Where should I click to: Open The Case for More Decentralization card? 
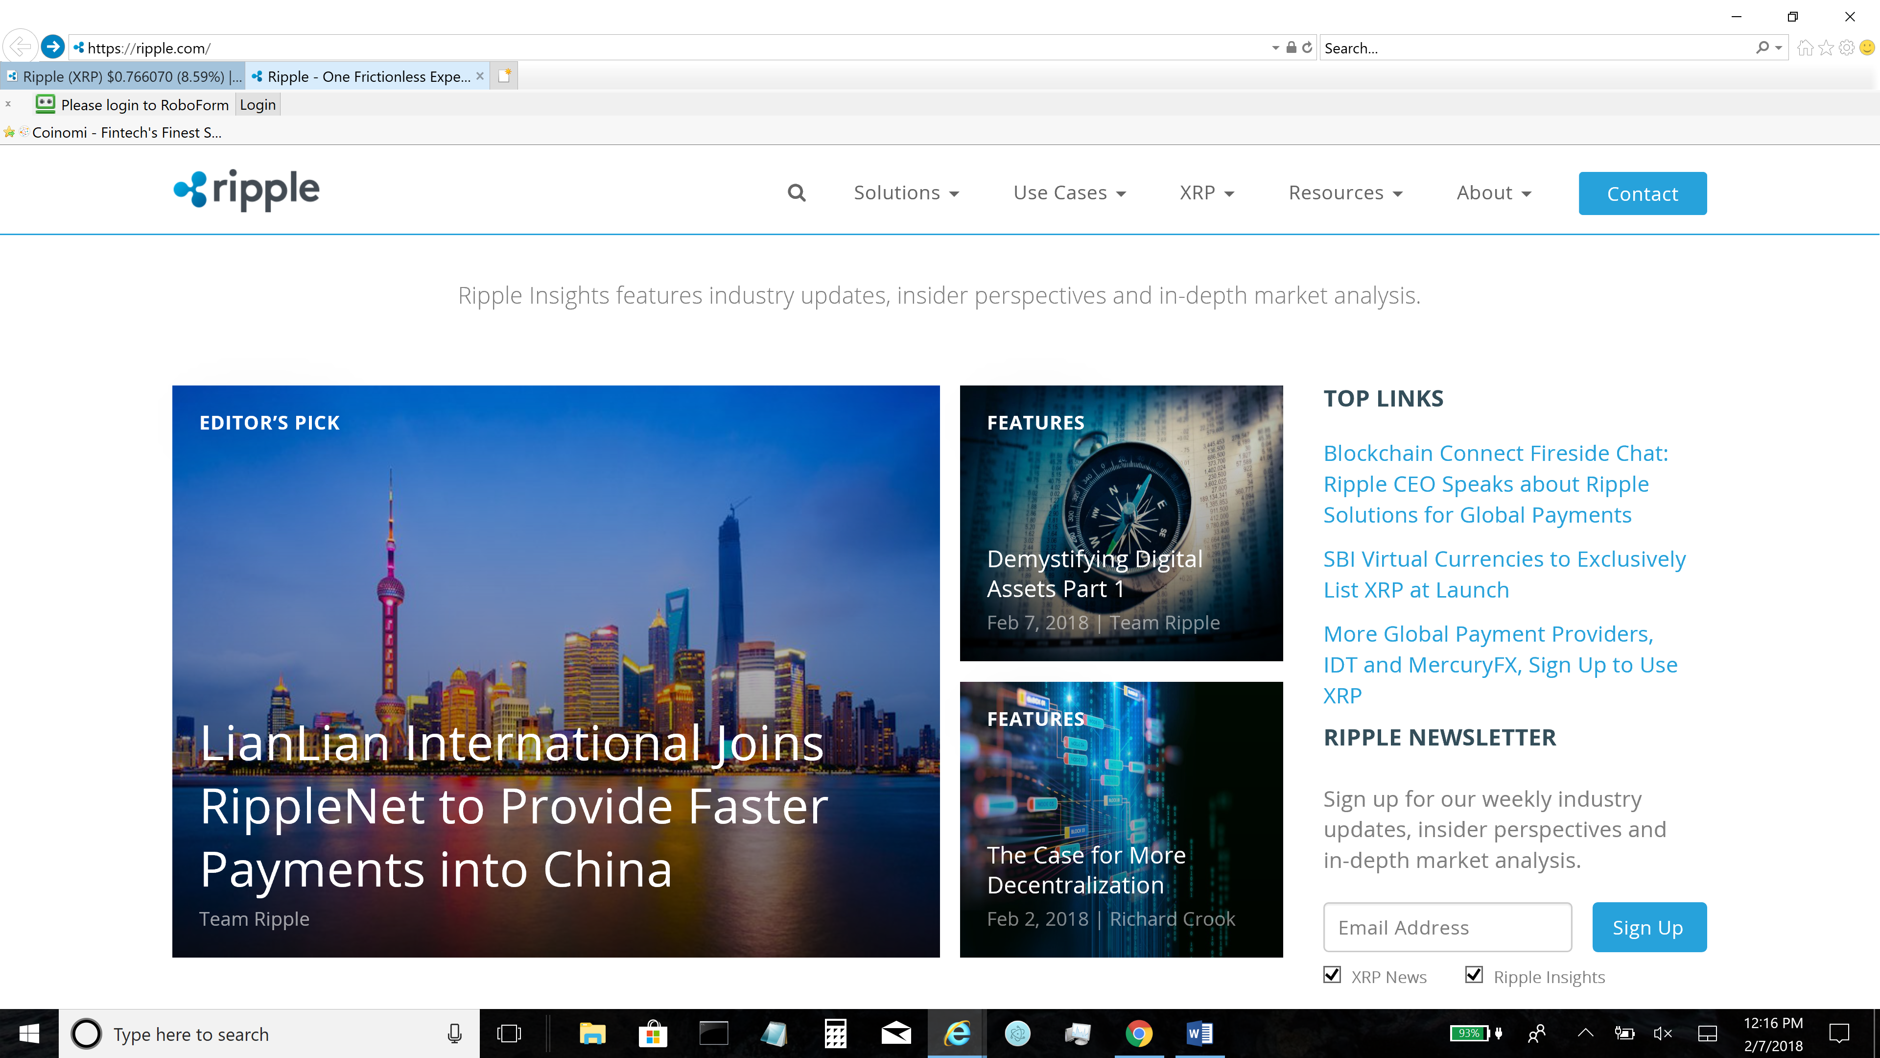coord(1121,819)
